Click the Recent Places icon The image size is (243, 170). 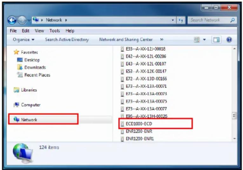tap(20, 75)
